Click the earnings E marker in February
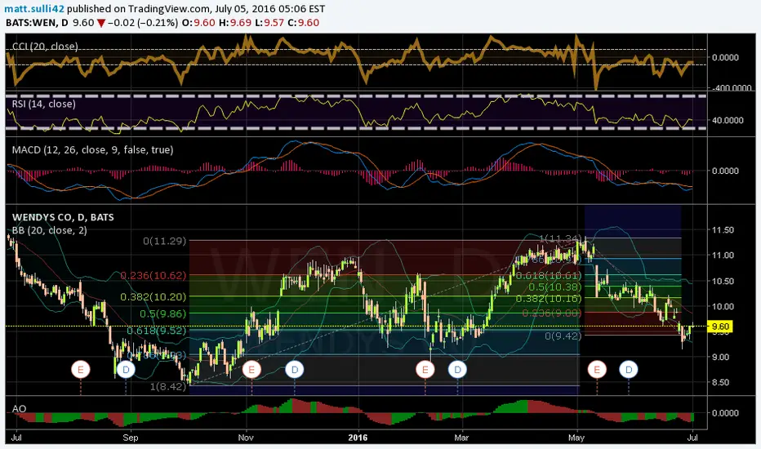 [x=425, y=370]
